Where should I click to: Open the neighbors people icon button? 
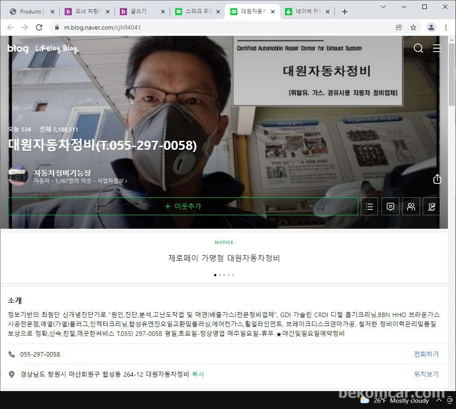coord(411,207)
